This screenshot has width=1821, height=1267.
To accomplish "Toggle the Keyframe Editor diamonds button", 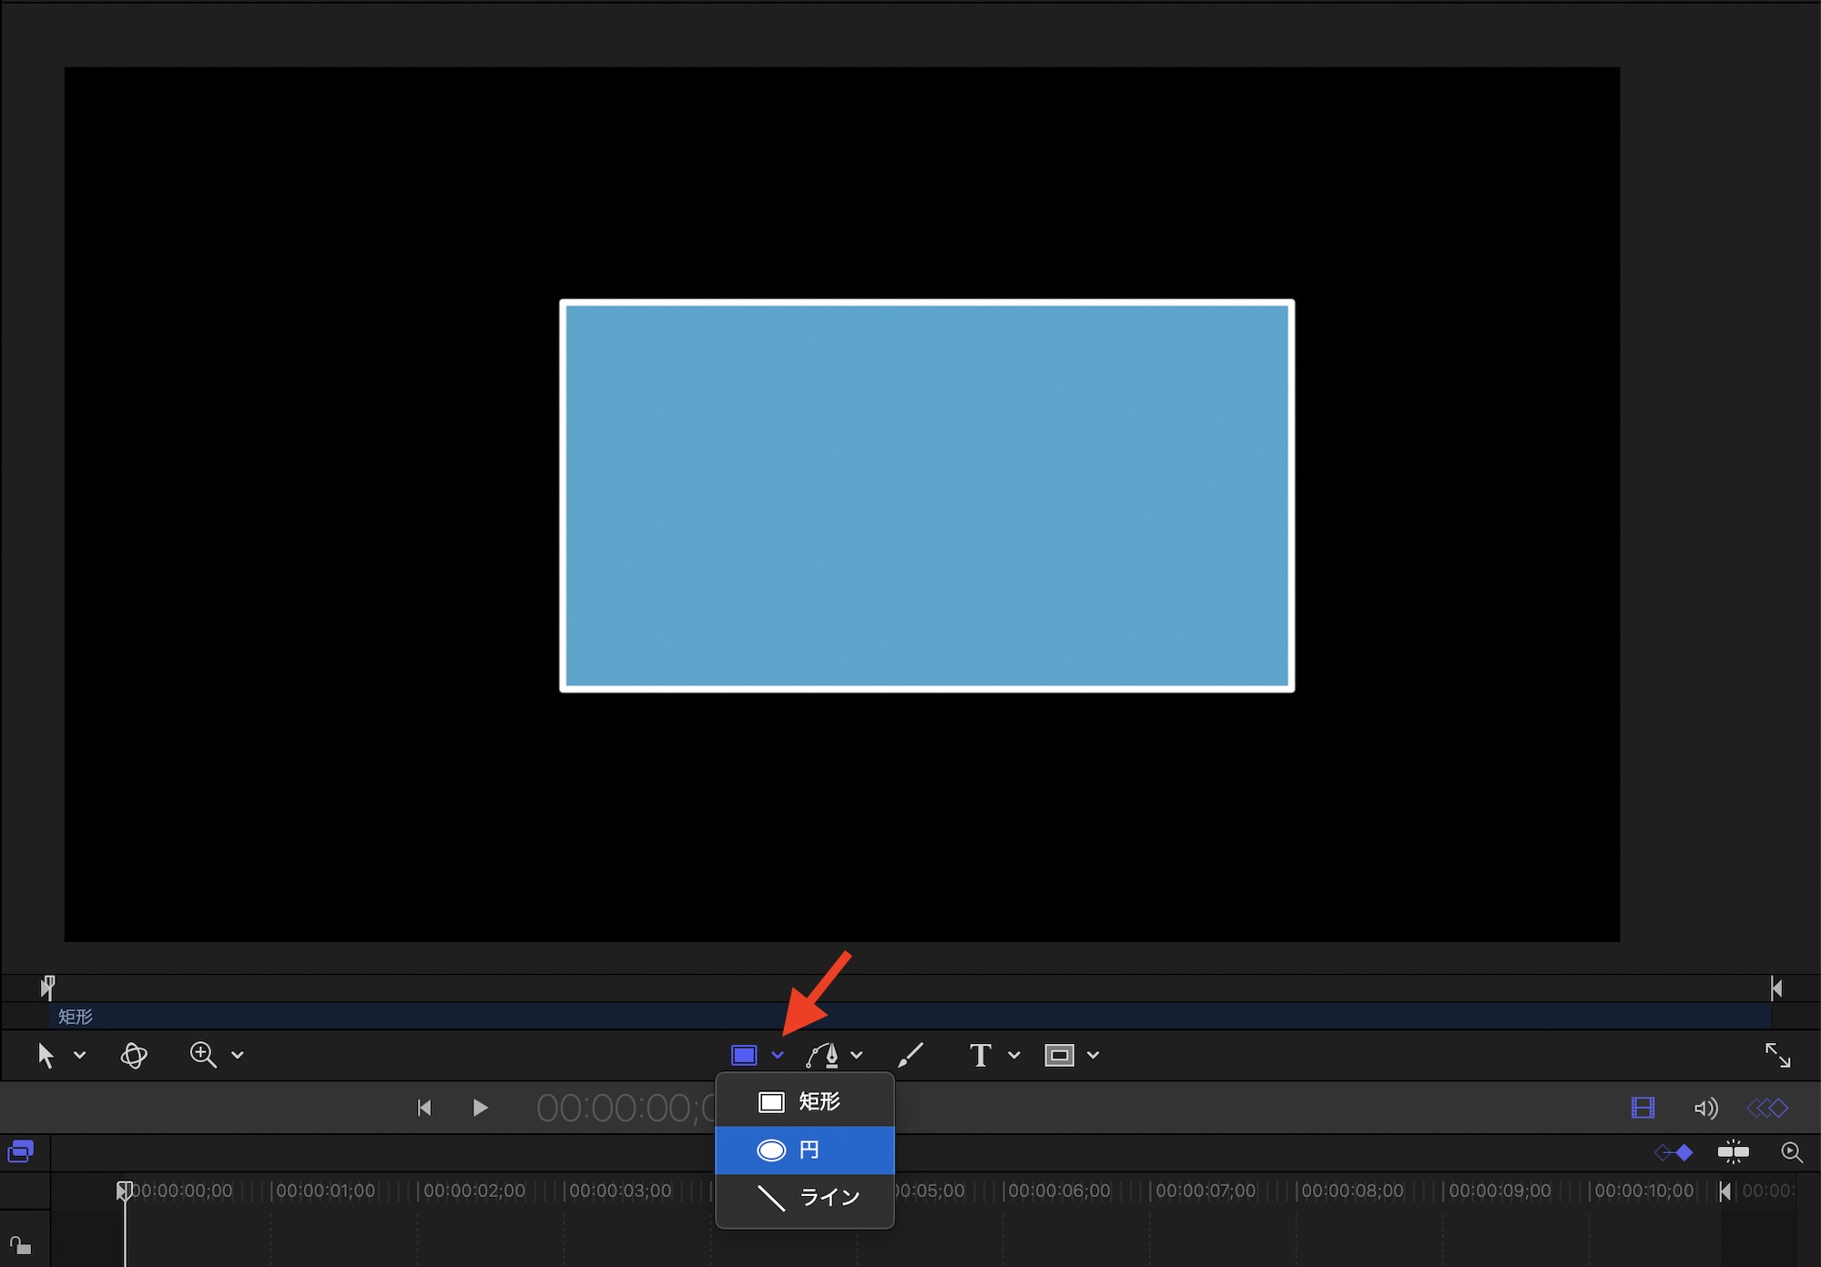I will (1767, 1108).
